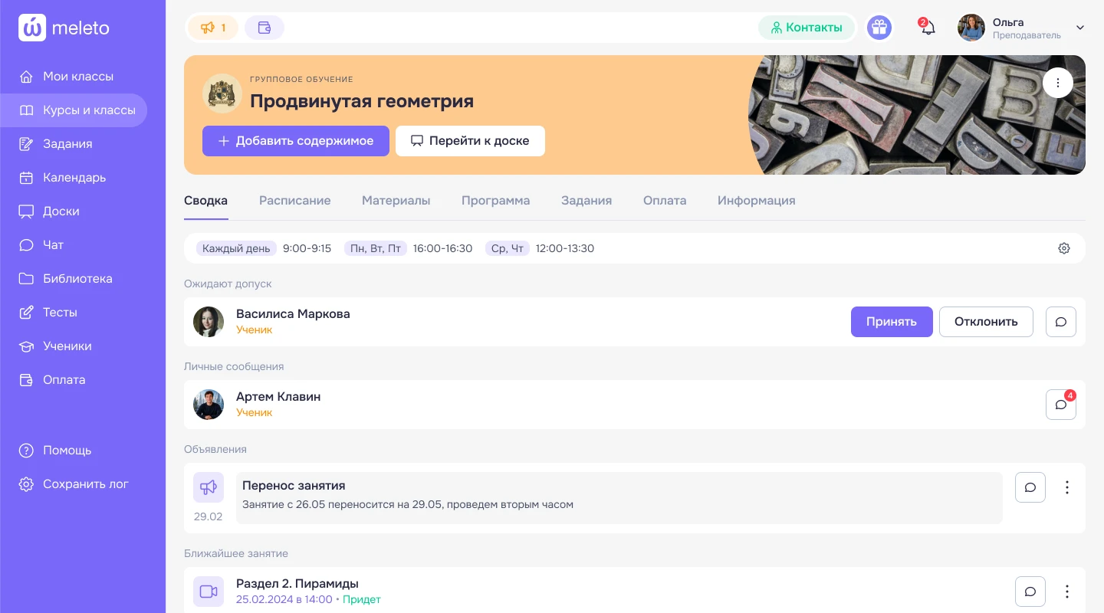Click the Ср, Чт schedule tag

508,248
